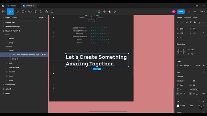The height and width of the screenshot is (116, 207).
Task: Set text box to fixed size
Action: pos(197,90)
